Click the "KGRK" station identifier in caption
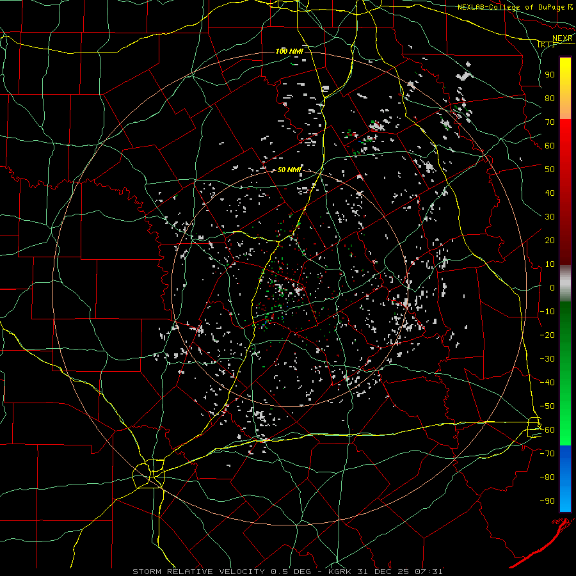 click(x=340, y=572)
